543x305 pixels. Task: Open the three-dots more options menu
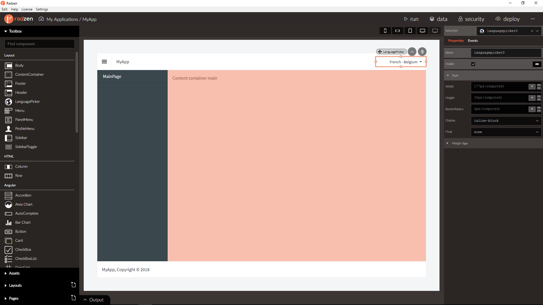coord(533,19)
